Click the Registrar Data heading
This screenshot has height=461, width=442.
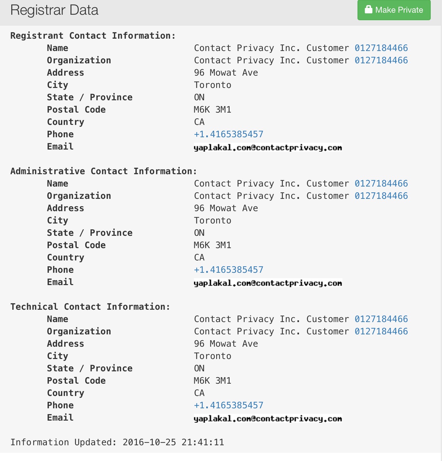(54, 10)
